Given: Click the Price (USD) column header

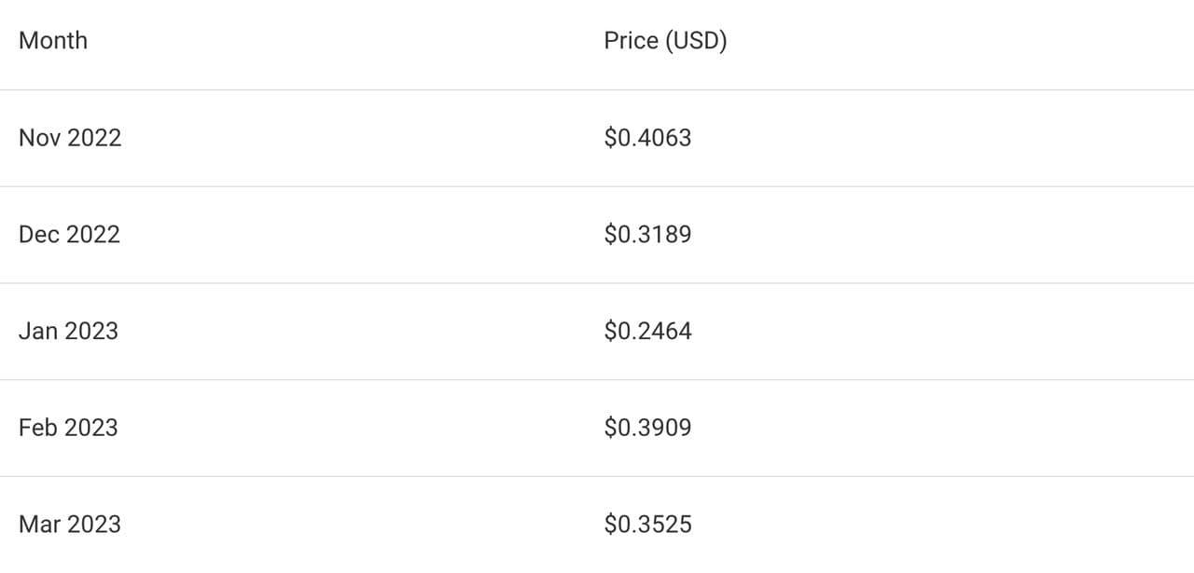Looking at the screenshot, I should click(665, 41).
